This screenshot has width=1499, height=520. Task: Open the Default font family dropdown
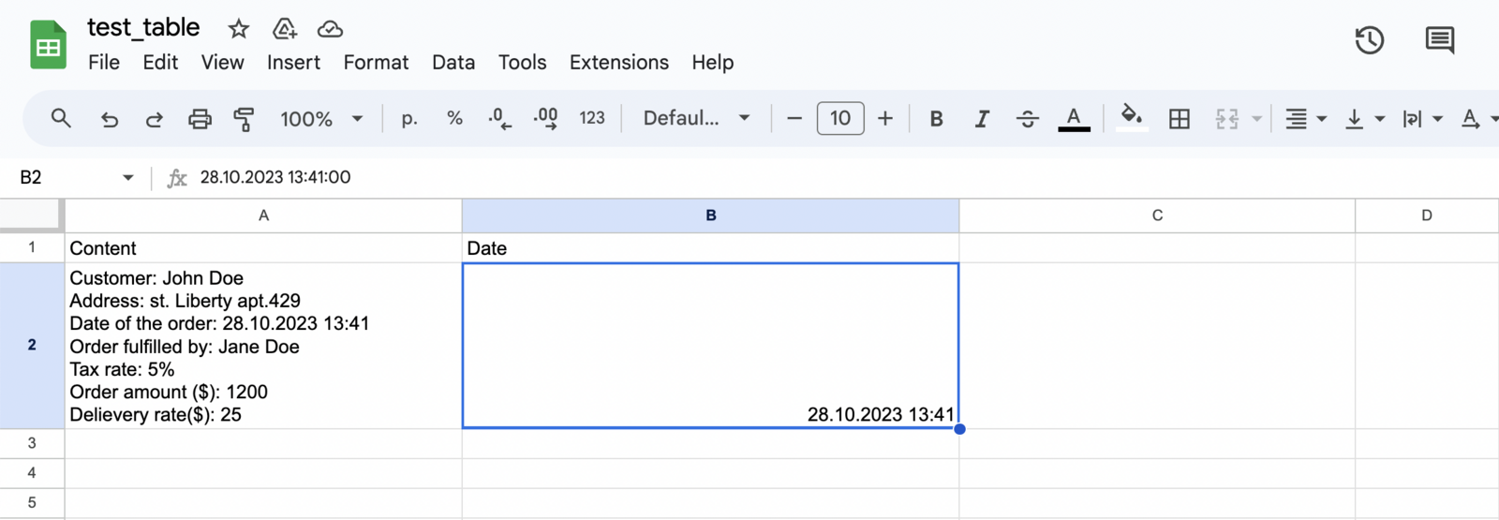[696, 119]
